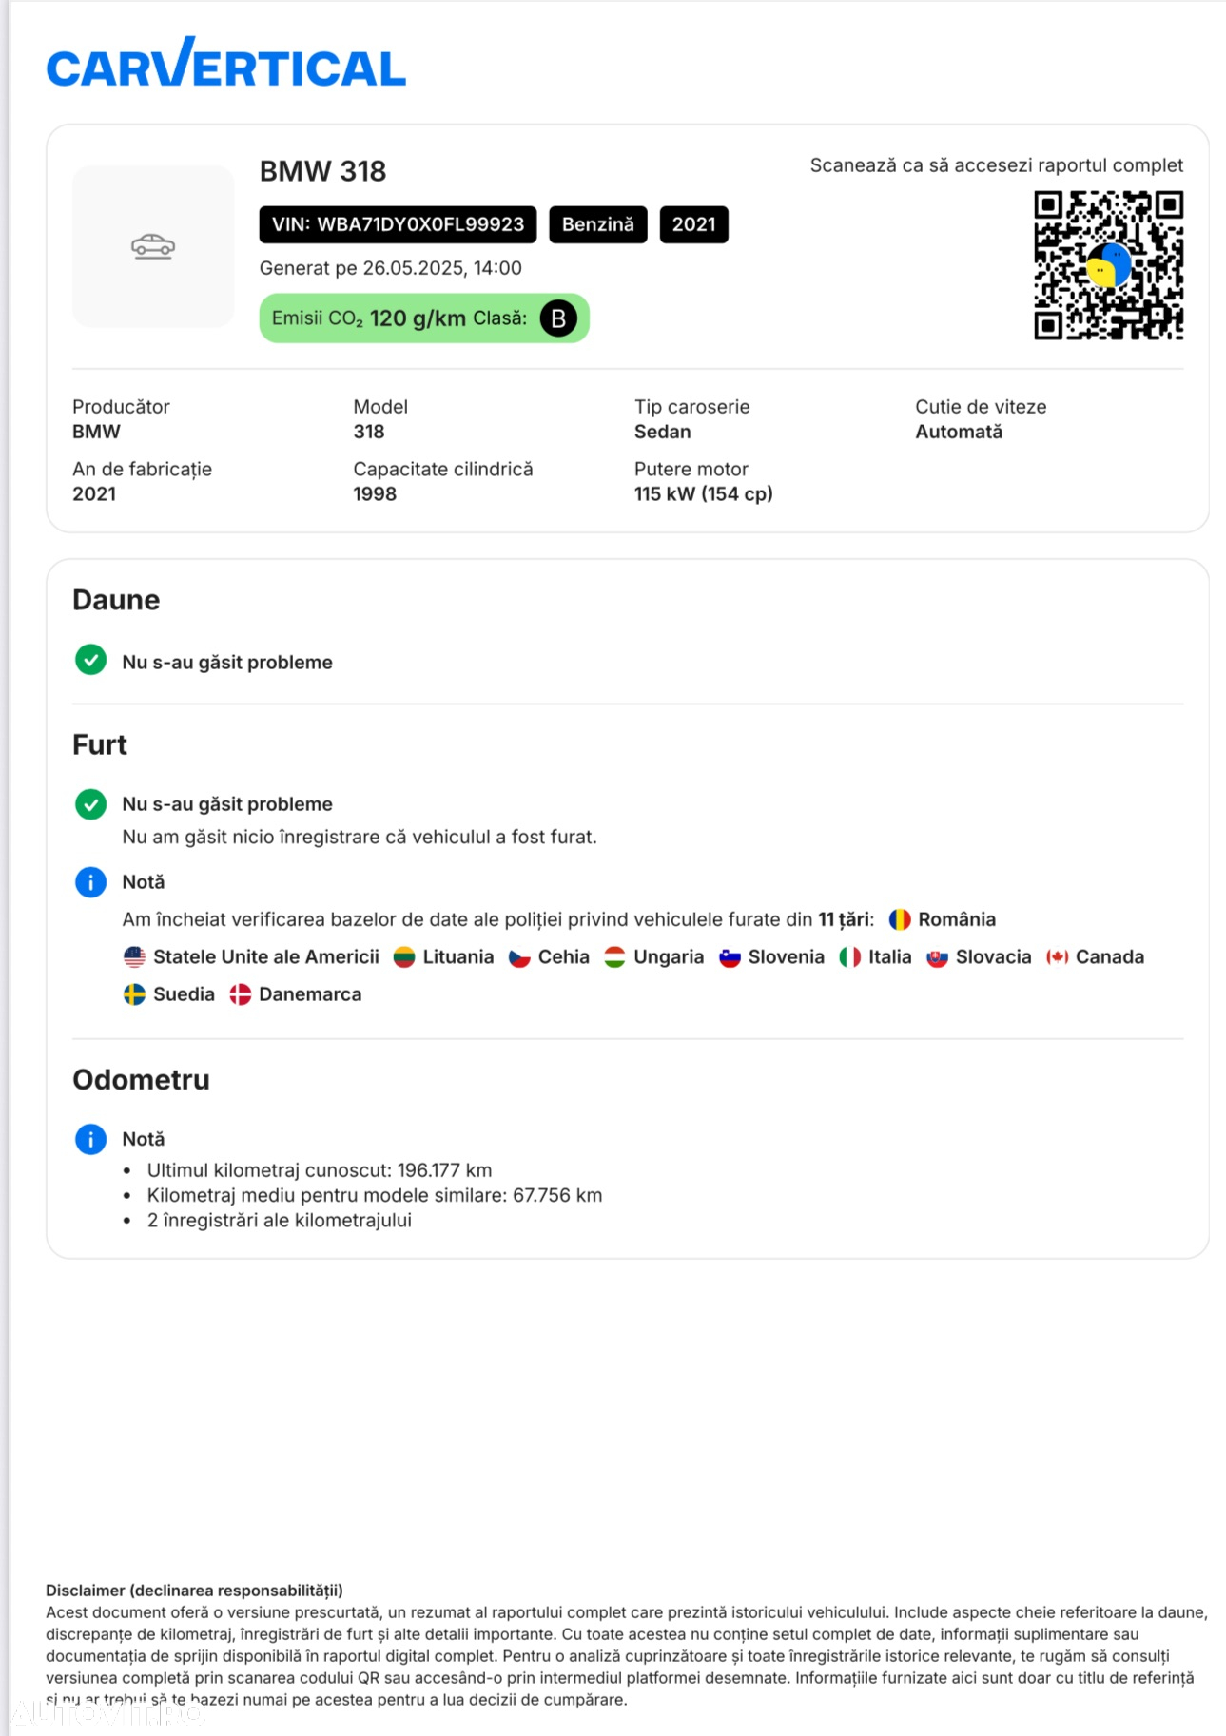Click the Model value '318'
Screen dimensions: 1226x1736
(369, 432)
